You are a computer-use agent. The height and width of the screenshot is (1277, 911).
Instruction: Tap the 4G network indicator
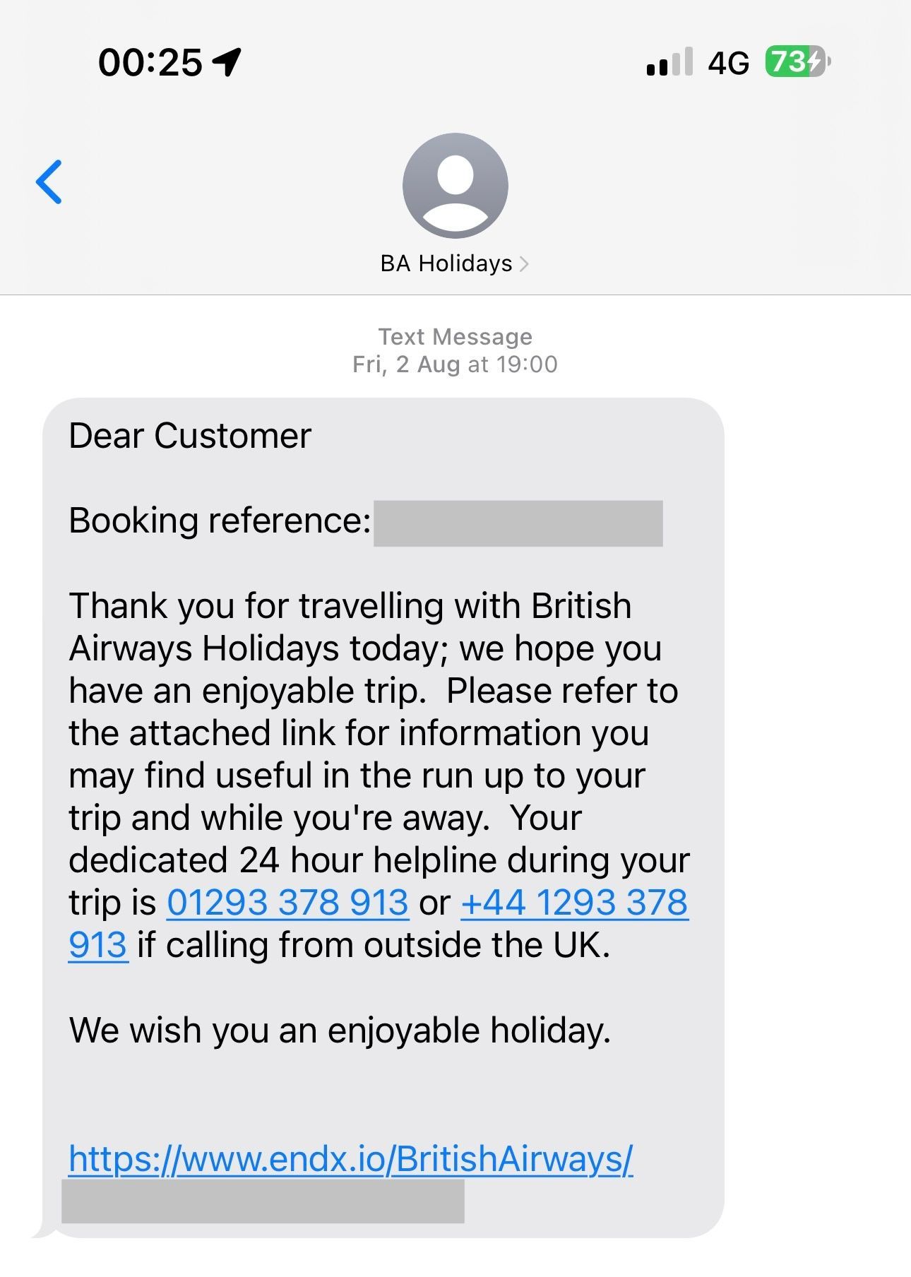click(728, 64)
